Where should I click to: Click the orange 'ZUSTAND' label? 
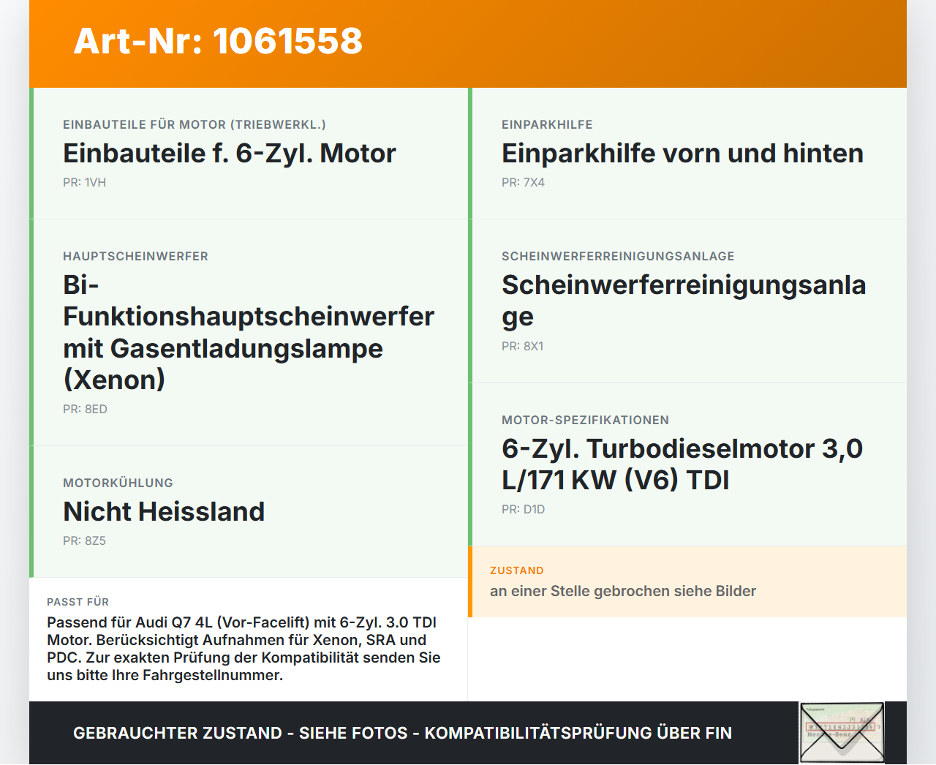point(517,570)
